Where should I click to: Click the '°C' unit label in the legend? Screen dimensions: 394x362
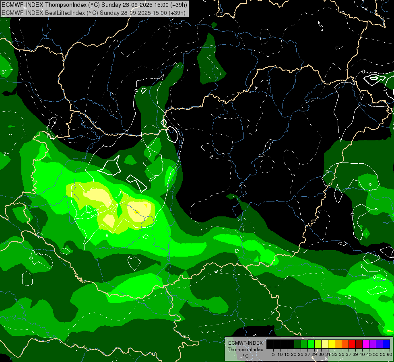click(x=246, y=356)
